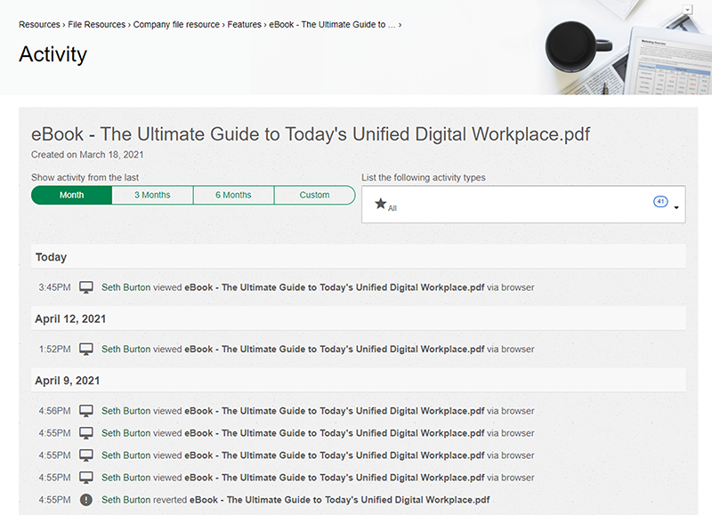Switch to the 3 Months range
The height and width of the screenshot is (515, 712).
[152, 195]
